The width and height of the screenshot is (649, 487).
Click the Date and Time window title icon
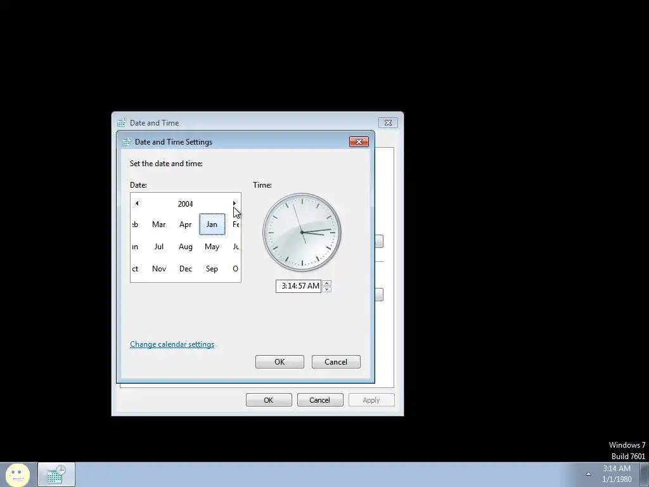pyautogui.click(x=122, y=122)
